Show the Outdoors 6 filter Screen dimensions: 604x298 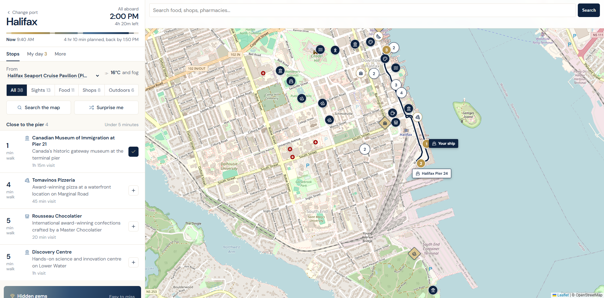point(121,90)
